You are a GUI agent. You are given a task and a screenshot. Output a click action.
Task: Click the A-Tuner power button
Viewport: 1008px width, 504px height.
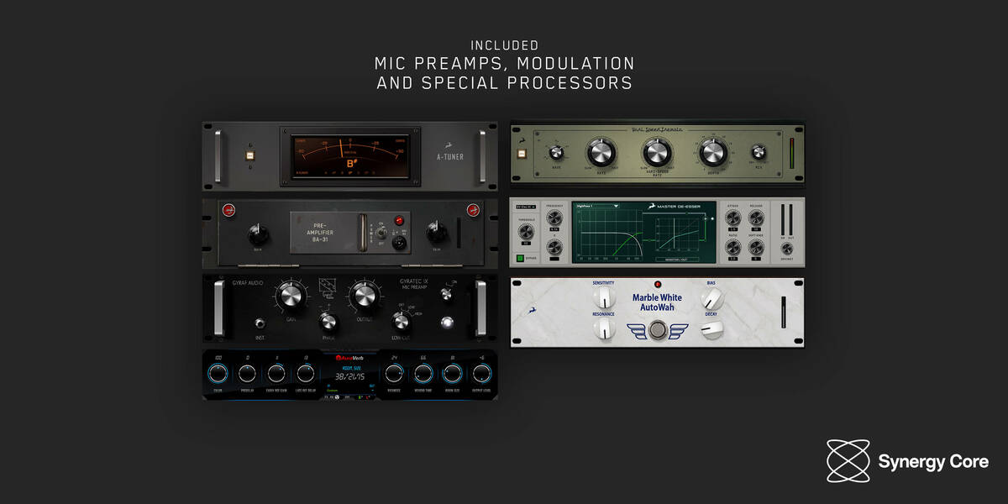point(249,155)
